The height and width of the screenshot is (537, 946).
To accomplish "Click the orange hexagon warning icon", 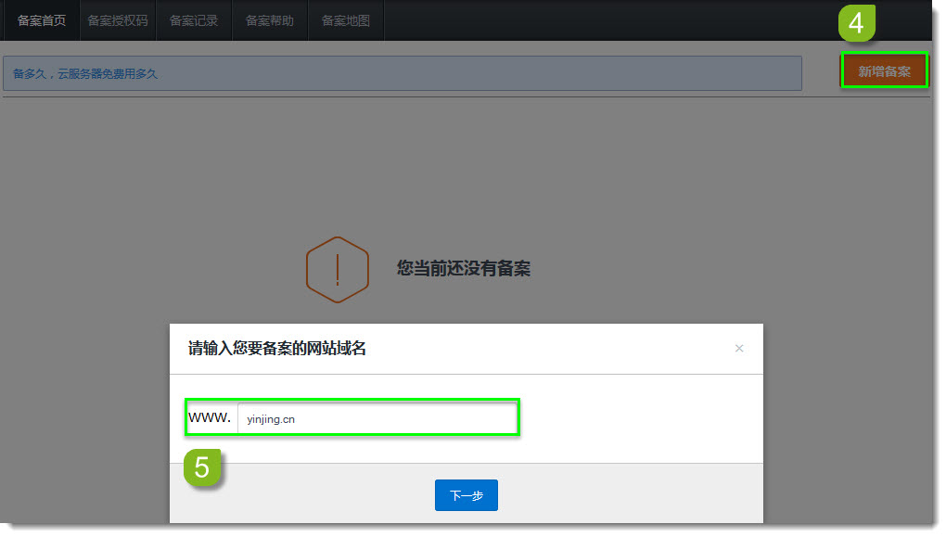I will tap(338, 269).
